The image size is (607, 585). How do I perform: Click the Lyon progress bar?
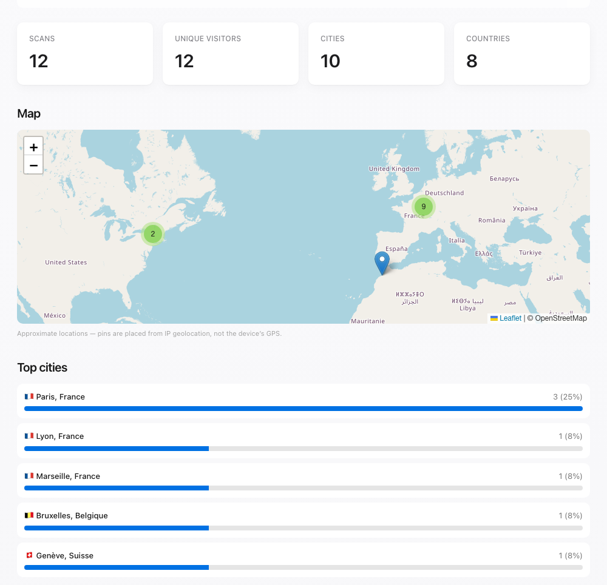[x=303, y=449]
